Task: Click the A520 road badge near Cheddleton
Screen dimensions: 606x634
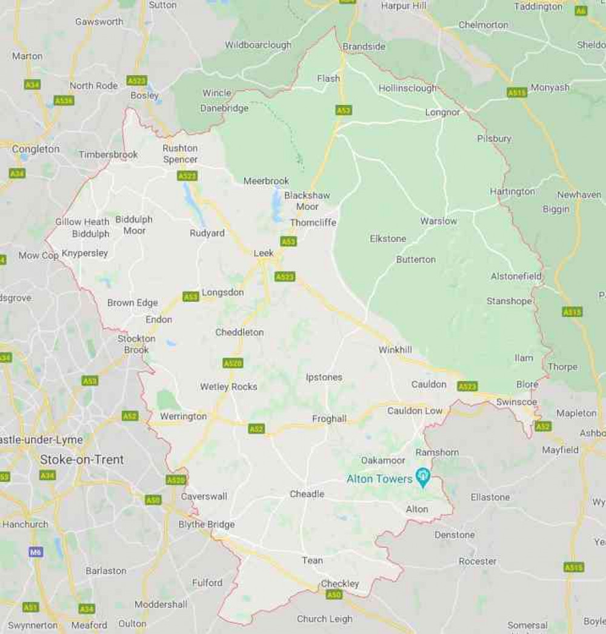Action: [233, 363]
